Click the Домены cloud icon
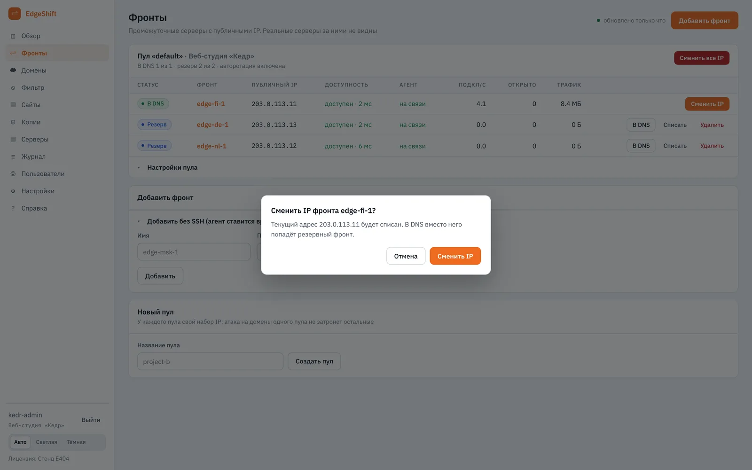This screenshot has width=752, height=470. pyautogui.click(x=13, y=70)
